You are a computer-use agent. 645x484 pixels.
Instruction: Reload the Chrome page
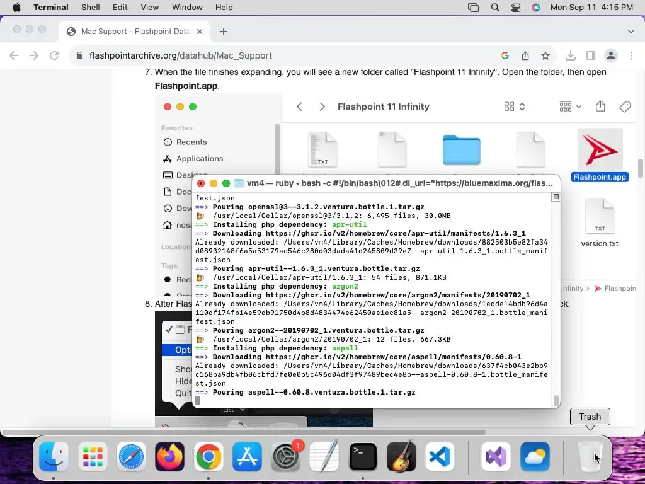pos(54,55)
